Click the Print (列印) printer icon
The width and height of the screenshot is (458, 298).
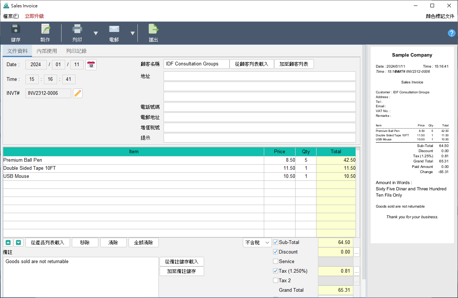77,29
